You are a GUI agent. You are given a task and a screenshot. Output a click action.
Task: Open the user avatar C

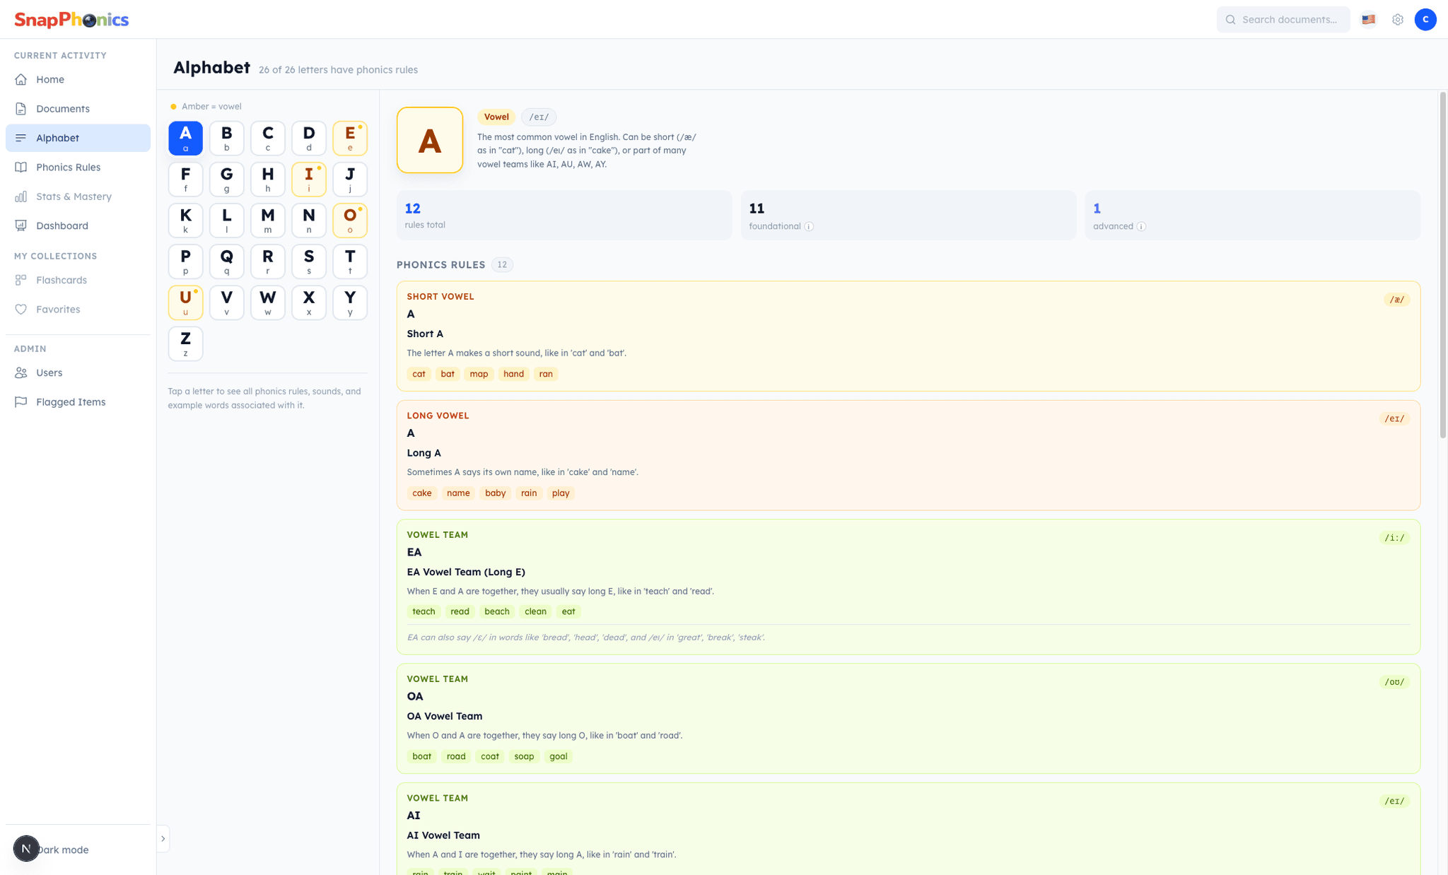click(1425, 20)
